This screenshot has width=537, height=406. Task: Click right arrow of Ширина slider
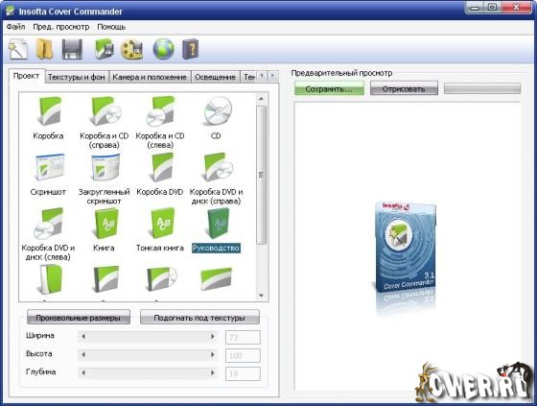click(212, 337)
